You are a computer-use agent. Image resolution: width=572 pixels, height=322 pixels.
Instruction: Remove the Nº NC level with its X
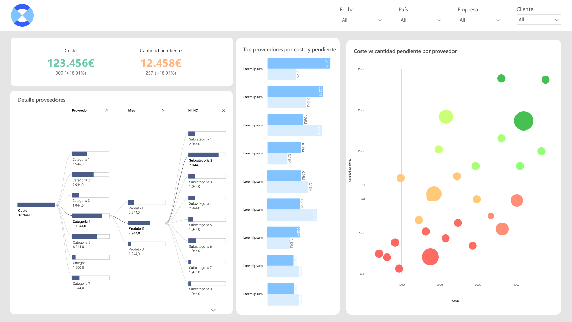click(223, 110)
